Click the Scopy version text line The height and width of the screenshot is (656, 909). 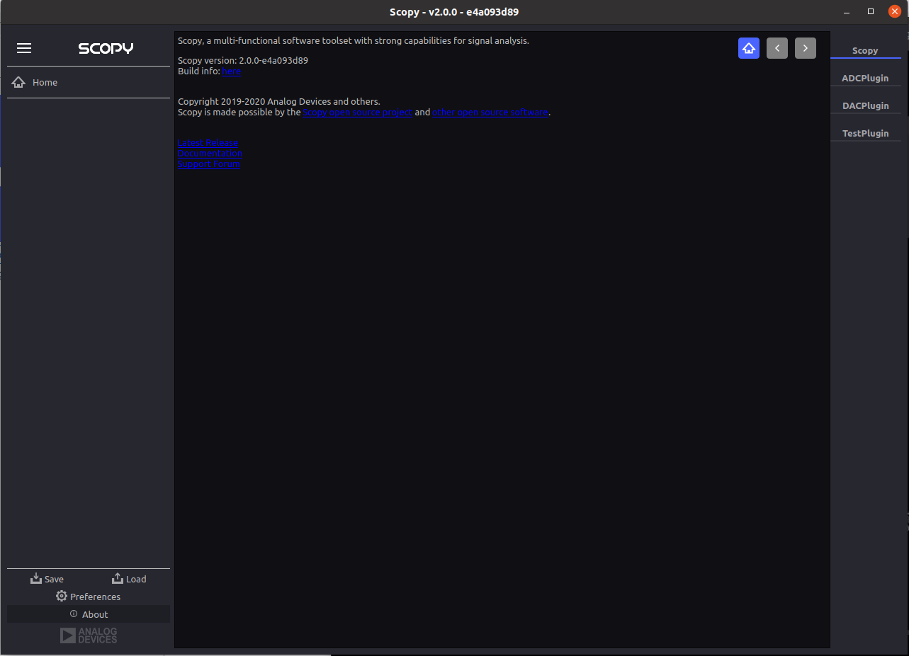coord(243,60)
